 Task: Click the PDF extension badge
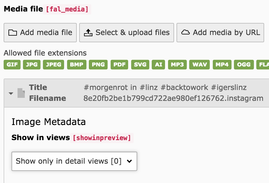[119, 65]
